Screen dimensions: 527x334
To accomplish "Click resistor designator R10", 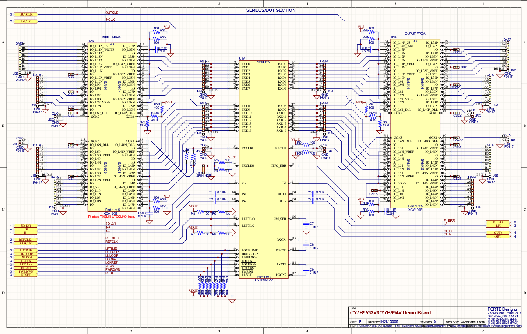I will (x=300, y=153).
